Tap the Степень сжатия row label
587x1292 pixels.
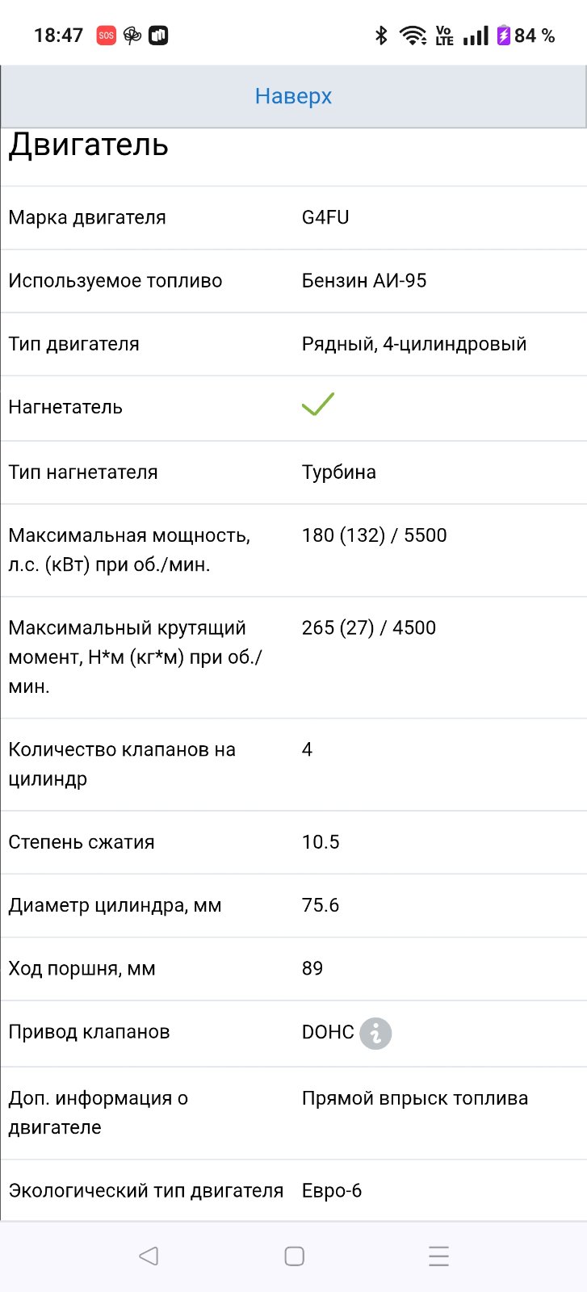[x=82, y=842]
